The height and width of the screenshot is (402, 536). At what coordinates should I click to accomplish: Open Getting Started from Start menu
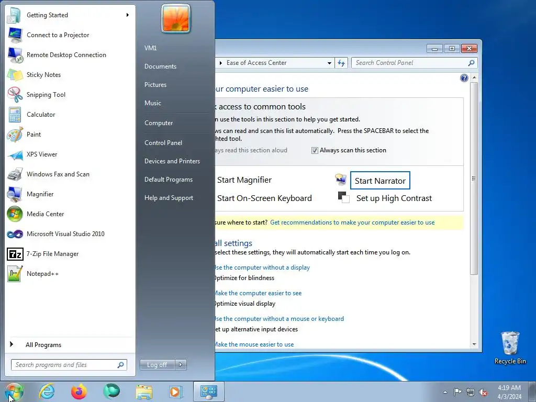pos(70,15)
